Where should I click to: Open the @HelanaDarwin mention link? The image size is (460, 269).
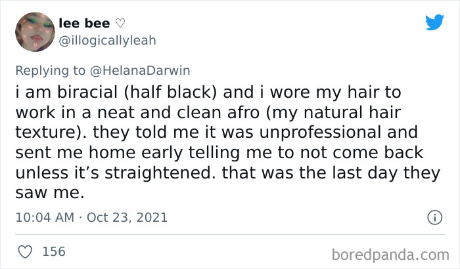coord(140,71)
